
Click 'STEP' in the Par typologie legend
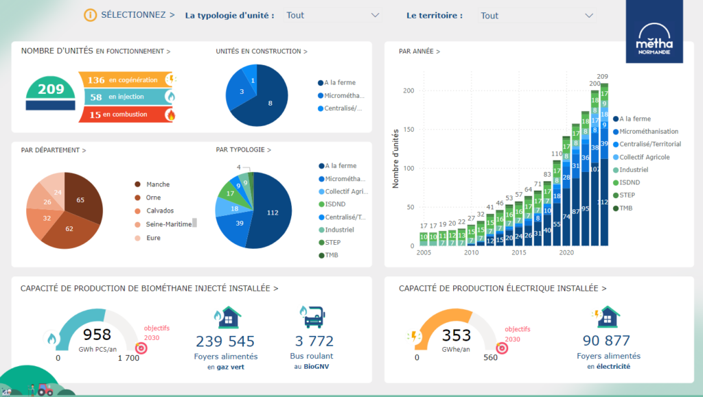pos(333,243)
